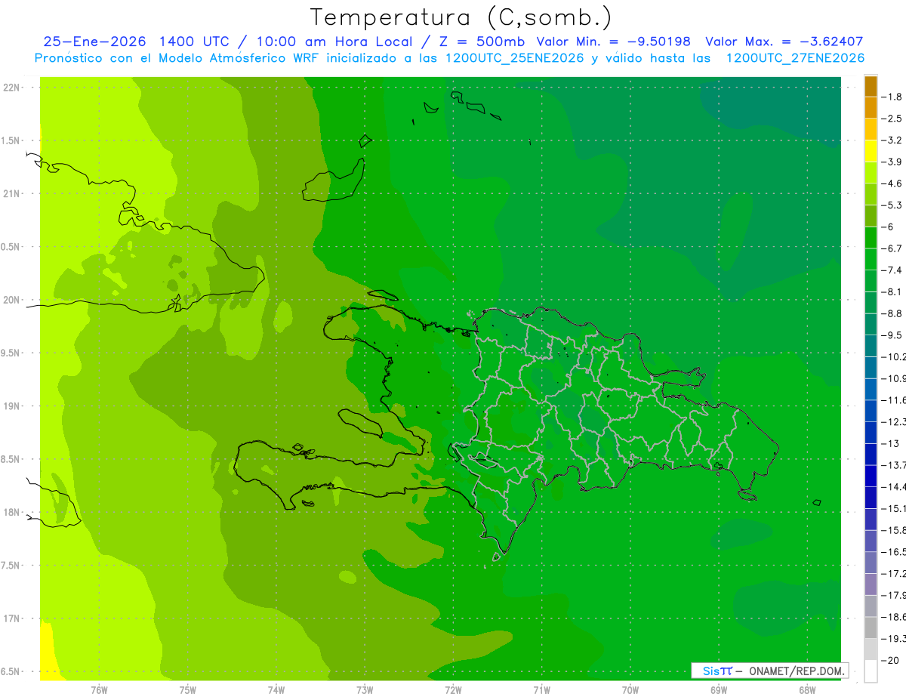The height and width of the screenshot is (700, 906).
Task: Click the "-8.8" color scale label
Action: [x=892, y=313]
